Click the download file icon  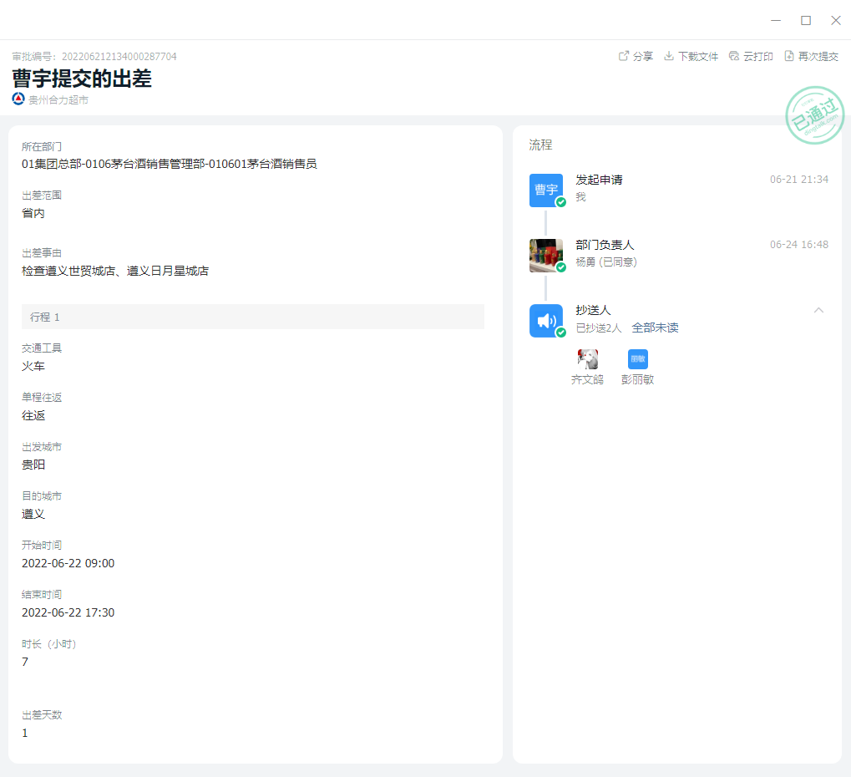(669, 56)
